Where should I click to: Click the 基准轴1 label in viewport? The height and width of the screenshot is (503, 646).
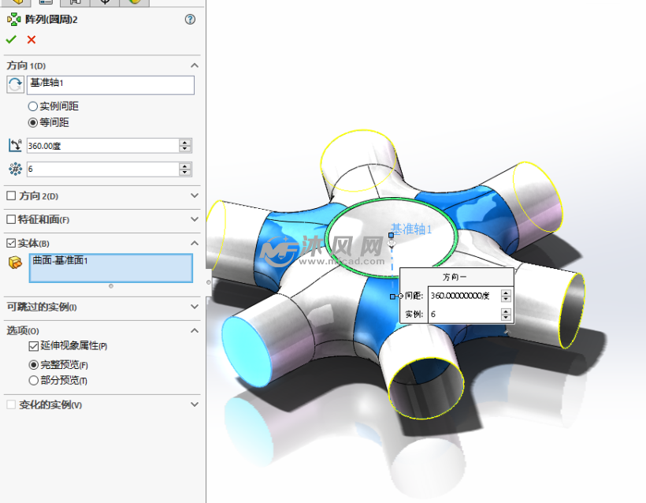click(410, 229)
